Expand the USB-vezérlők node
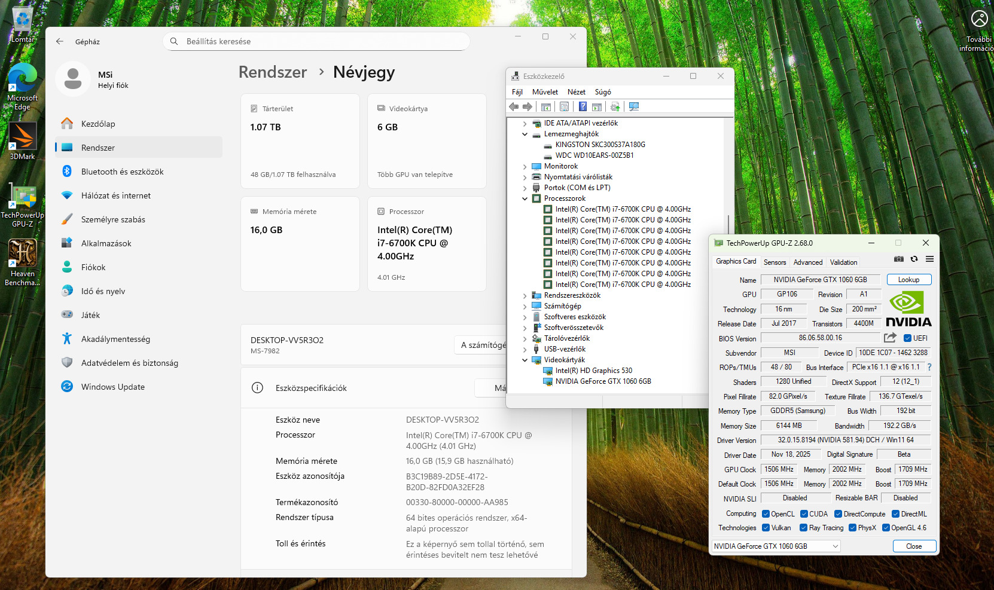 tap(525, 349)
